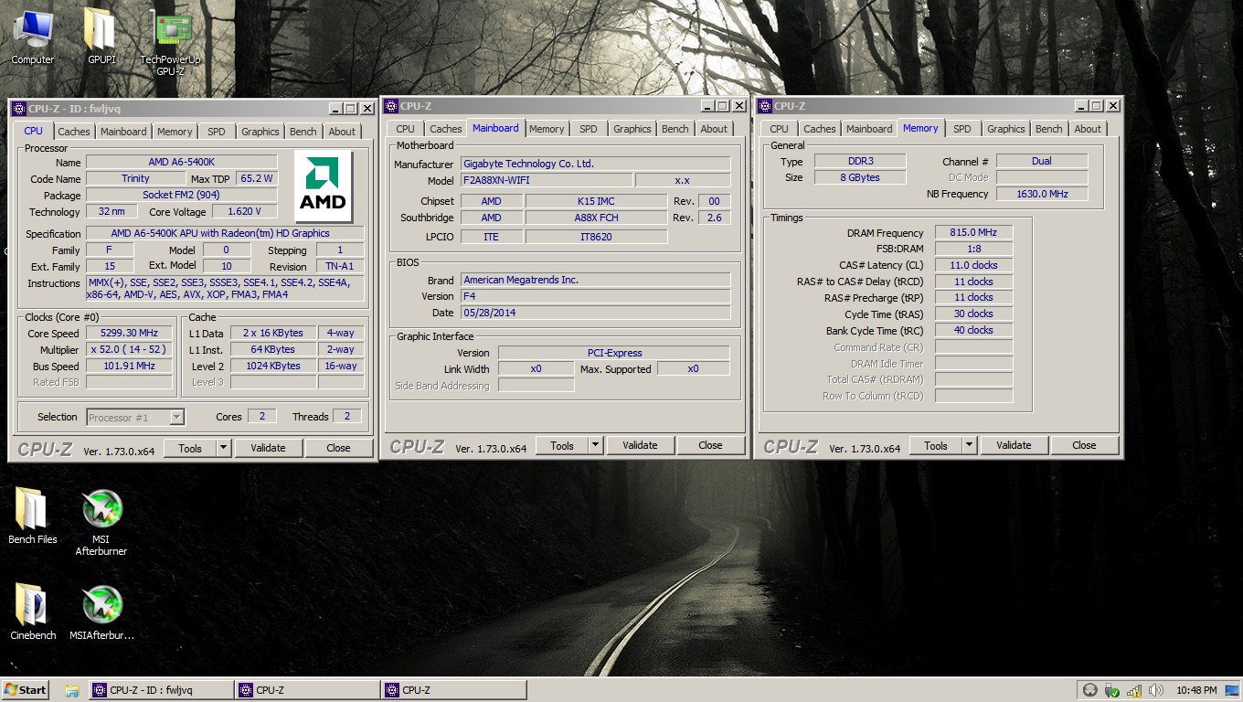Launch the MSIAfterbur... installer icon
Screen dimensions: 1243x702
pos(101,612)
